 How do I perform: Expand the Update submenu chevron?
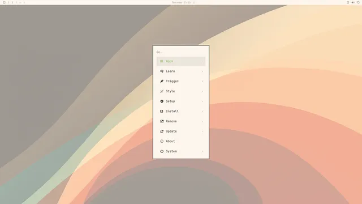pyautogui.click(x=202, y=131)
